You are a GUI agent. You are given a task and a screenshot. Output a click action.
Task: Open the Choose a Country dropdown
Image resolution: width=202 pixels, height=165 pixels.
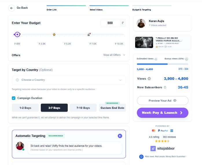tap(69, 80)
